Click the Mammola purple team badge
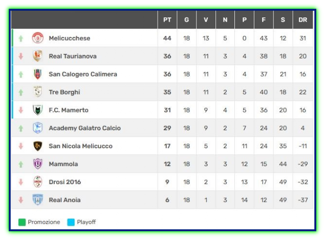325x240 pixels. tap(38, 164)
